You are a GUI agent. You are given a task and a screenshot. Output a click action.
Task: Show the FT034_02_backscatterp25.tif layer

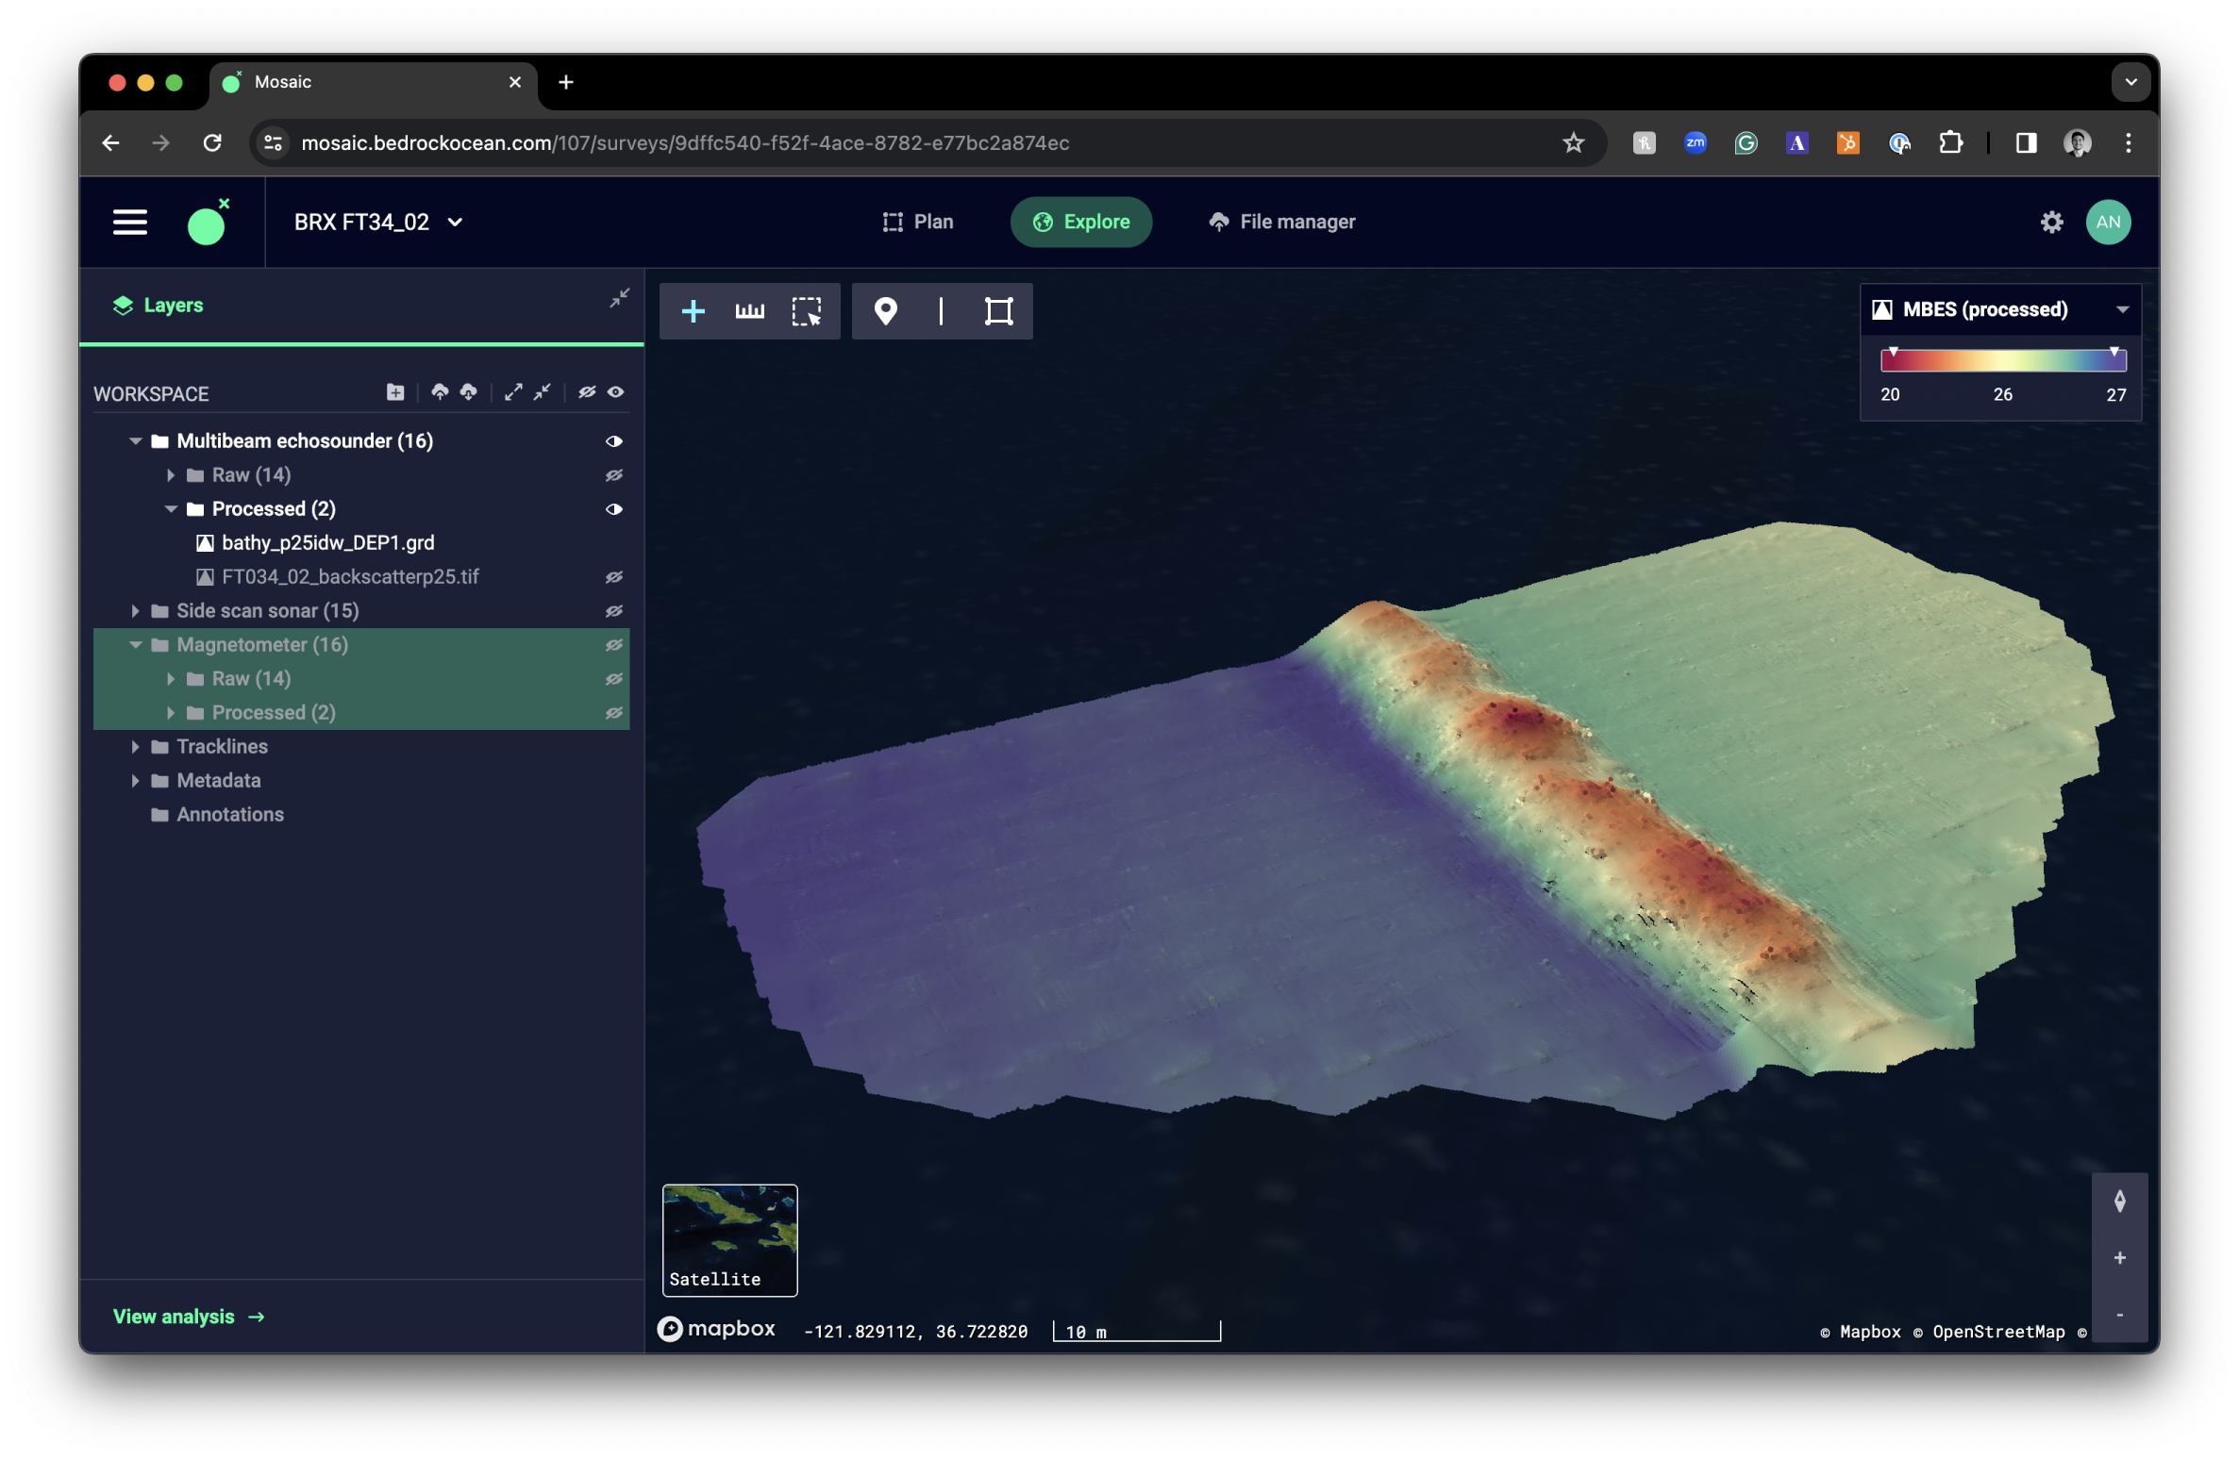point(614,577)
